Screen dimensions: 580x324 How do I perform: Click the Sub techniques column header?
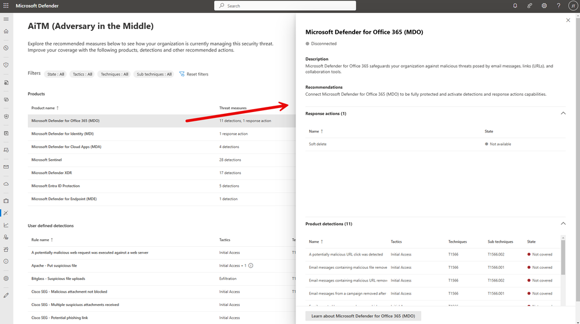(x=500, y=242)
